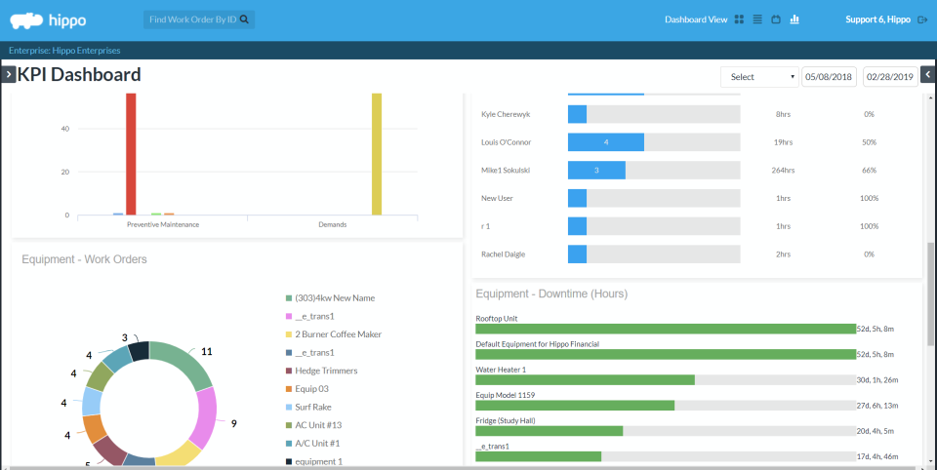This screenshot has height=470, width=937.
Task: Click the logout icon beside Support 6, Hippo
Action: (922, 20)
